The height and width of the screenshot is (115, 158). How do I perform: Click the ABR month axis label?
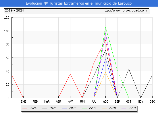coord(58,101)
